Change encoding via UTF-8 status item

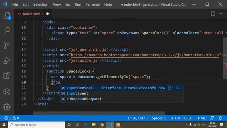pos(175,118)
